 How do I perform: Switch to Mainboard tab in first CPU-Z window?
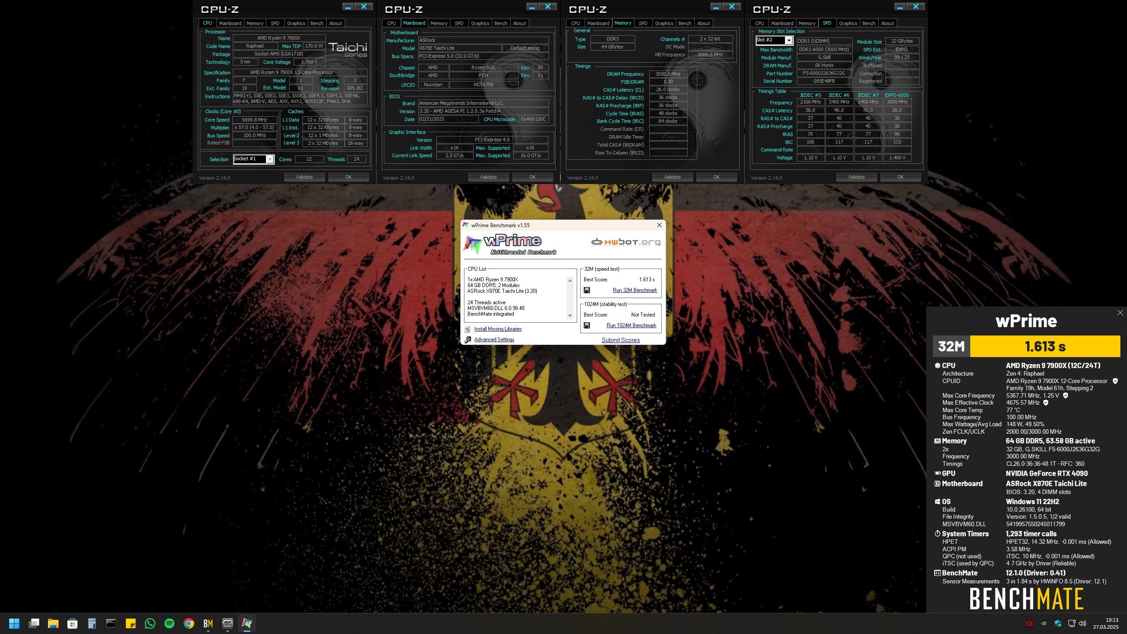pos(230,23)
